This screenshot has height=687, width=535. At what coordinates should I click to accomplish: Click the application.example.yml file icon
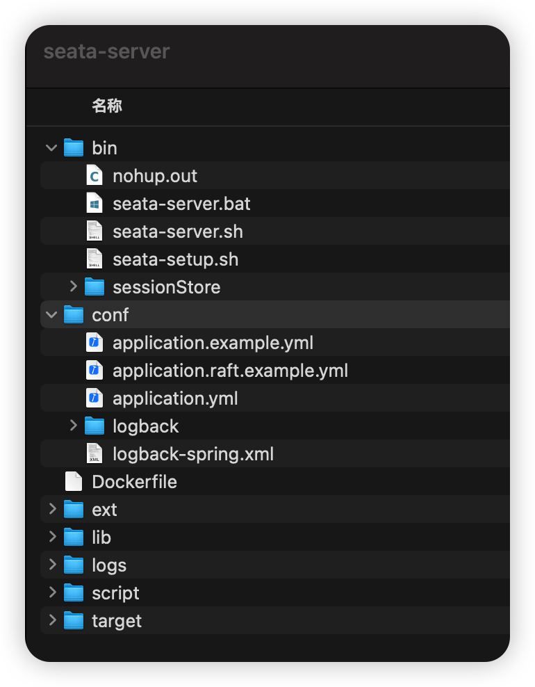94,343
